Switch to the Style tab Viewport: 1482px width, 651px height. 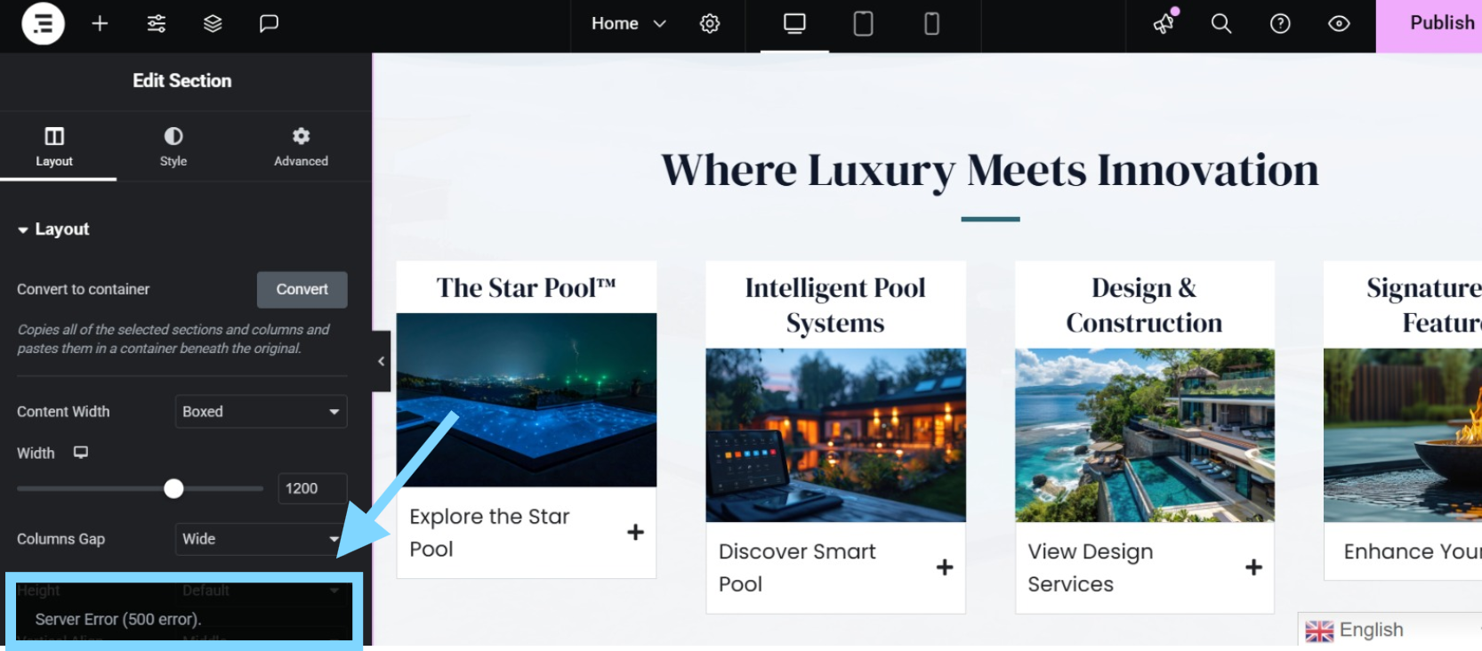173,147
